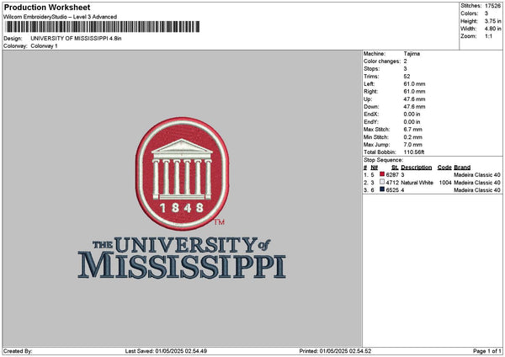This screenshot has width=505, height=357.
Task: Click the Max Jump value 7.0 mm
Action: (x=413, y=145)
